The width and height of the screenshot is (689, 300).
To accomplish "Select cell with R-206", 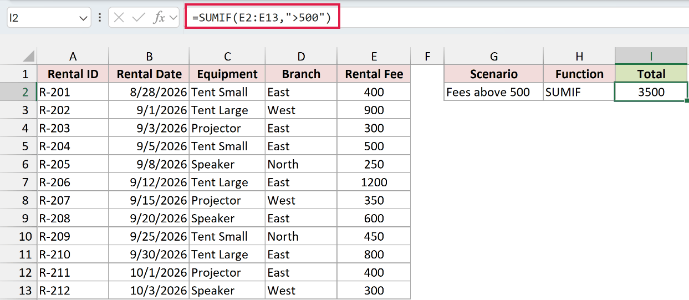I will 73,182.
